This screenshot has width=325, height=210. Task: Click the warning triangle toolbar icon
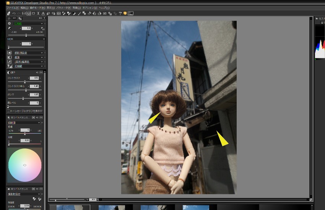[43, 13]
